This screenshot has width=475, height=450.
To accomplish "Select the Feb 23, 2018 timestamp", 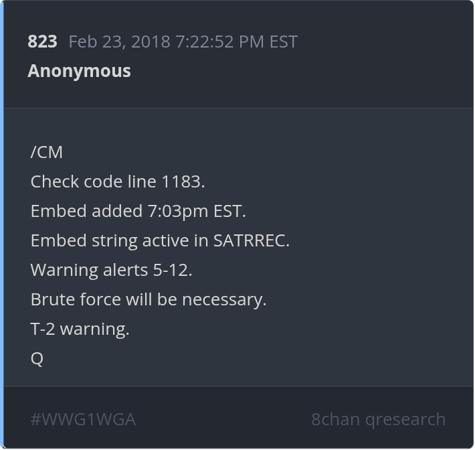I will 183,42.
